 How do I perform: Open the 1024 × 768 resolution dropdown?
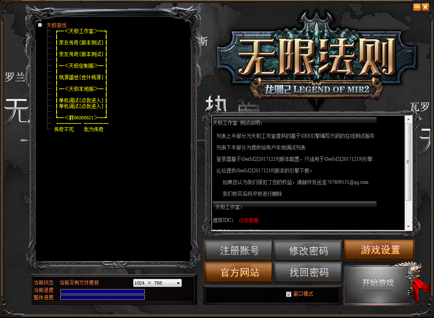[157, 283]
